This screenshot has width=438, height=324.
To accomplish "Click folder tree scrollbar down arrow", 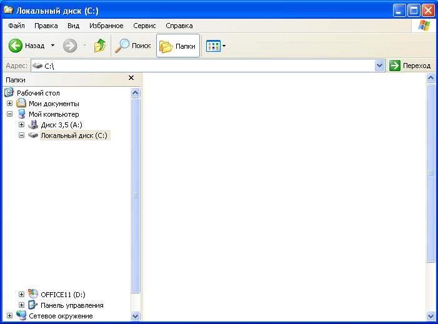I will [x=135, y=316].
